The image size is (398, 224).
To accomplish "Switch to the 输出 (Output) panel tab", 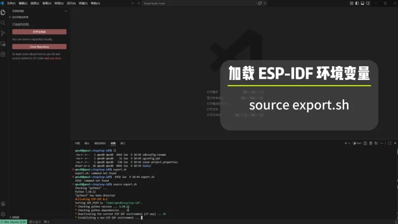I will [87, 143].
